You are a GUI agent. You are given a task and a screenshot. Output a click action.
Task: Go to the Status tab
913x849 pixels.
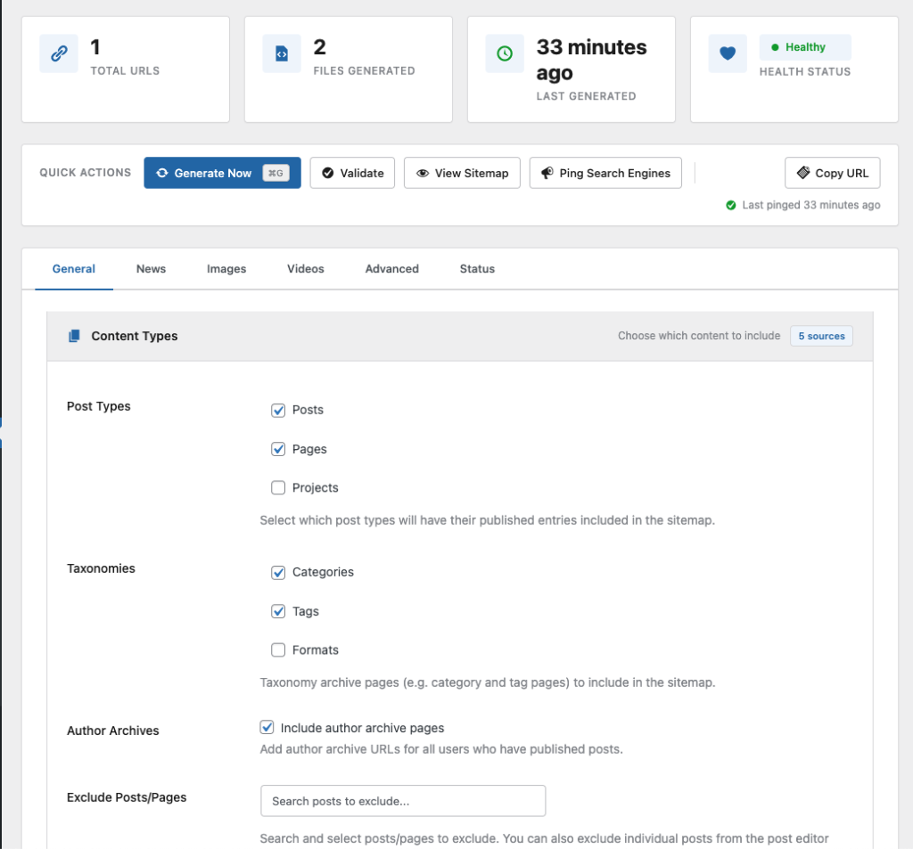[x=477, y=268]
